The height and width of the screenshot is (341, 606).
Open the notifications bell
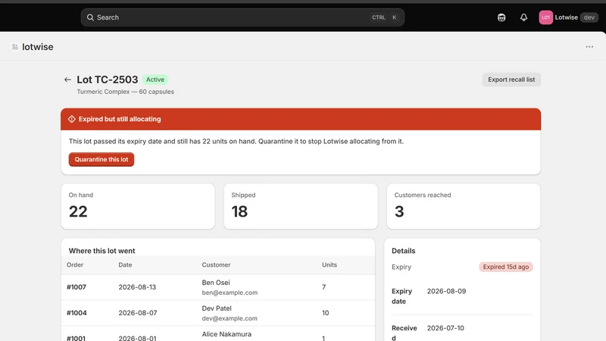523,17
